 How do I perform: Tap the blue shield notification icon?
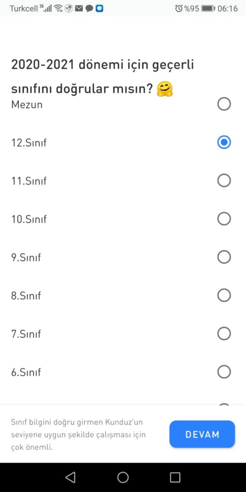pyautogui.click(x=99, y=9)
